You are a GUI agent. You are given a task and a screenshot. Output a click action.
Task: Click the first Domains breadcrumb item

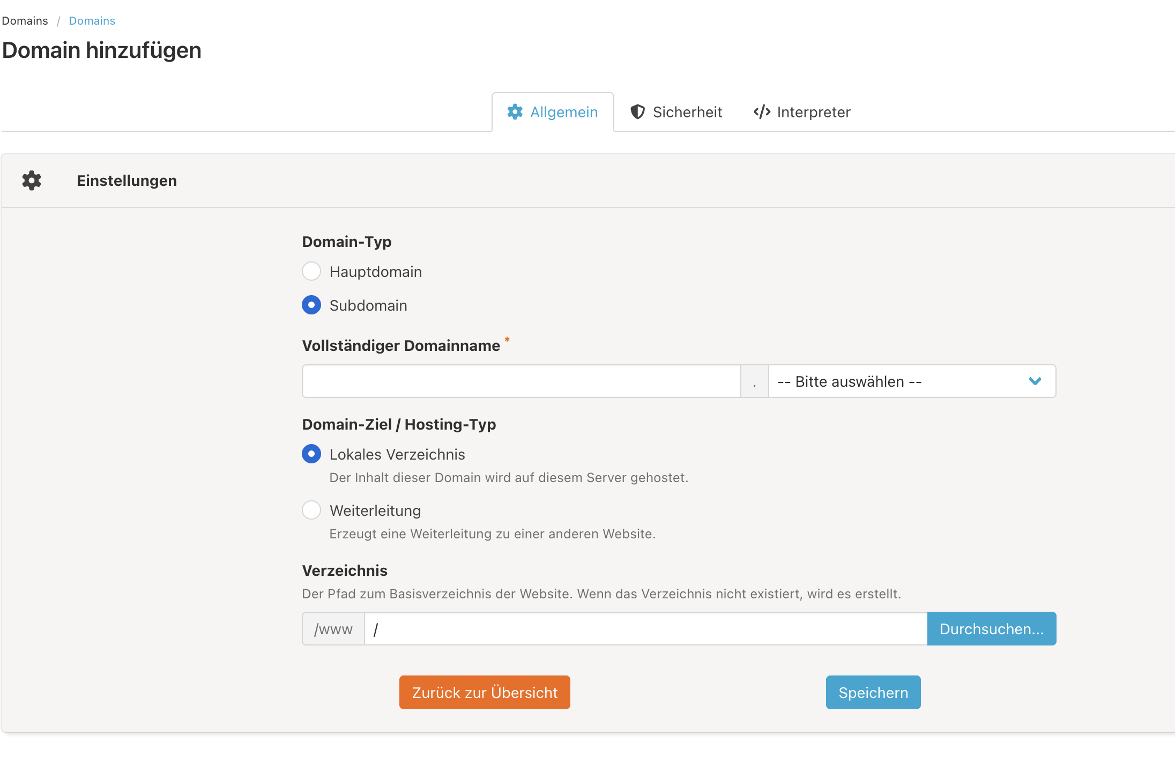[25, 21]
